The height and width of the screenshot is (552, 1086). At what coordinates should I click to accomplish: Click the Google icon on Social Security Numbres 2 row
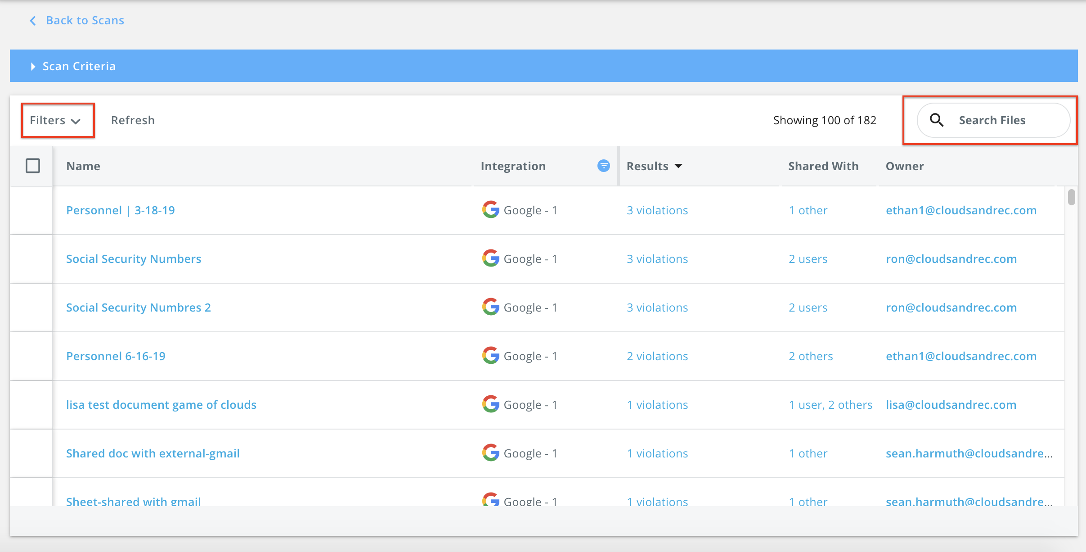point(491,307)
